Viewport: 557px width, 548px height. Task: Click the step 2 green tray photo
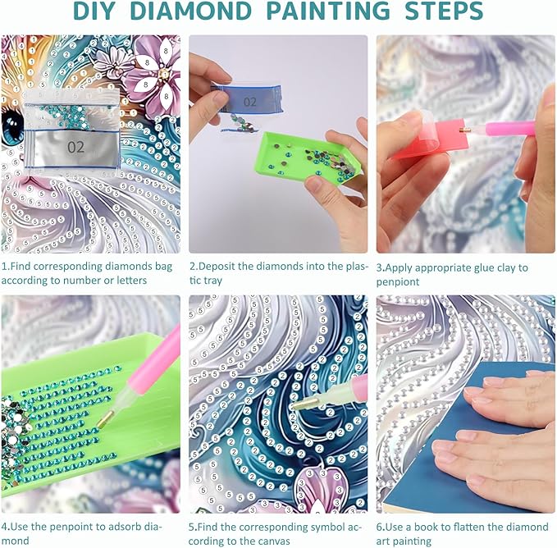pyautogui.click(x=278, y=144)
